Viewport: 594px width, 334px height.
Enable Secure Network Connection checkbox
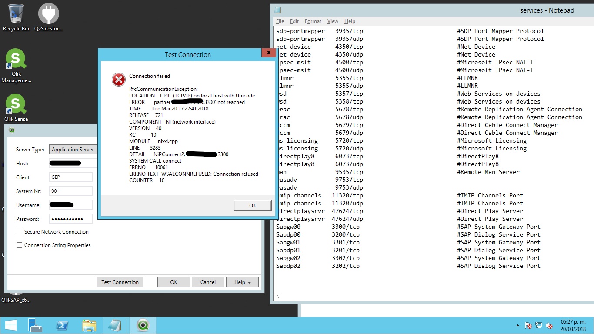(19, 232)
